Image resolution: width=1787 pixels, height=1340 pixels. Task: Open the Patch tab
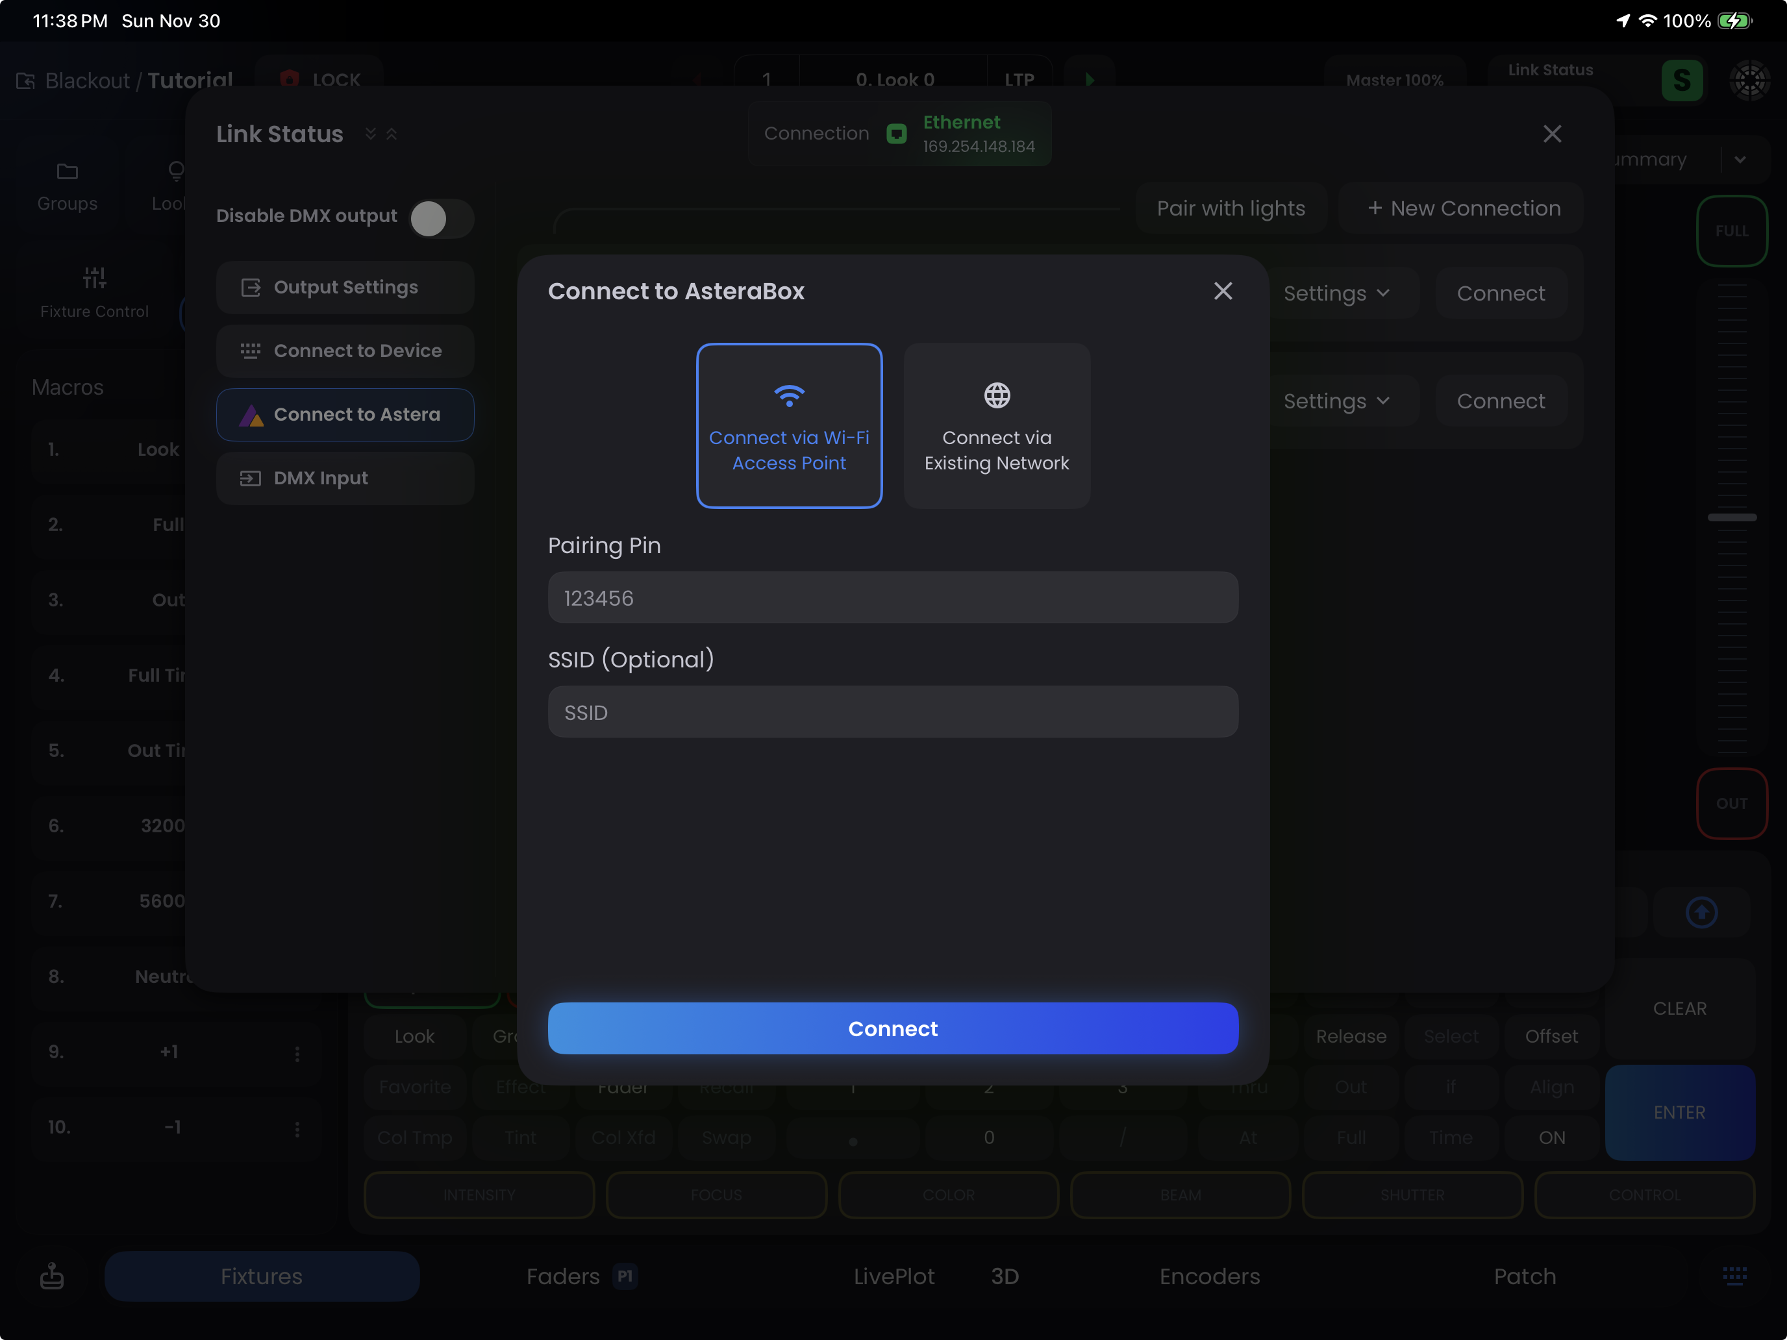coord(1523,1276)
